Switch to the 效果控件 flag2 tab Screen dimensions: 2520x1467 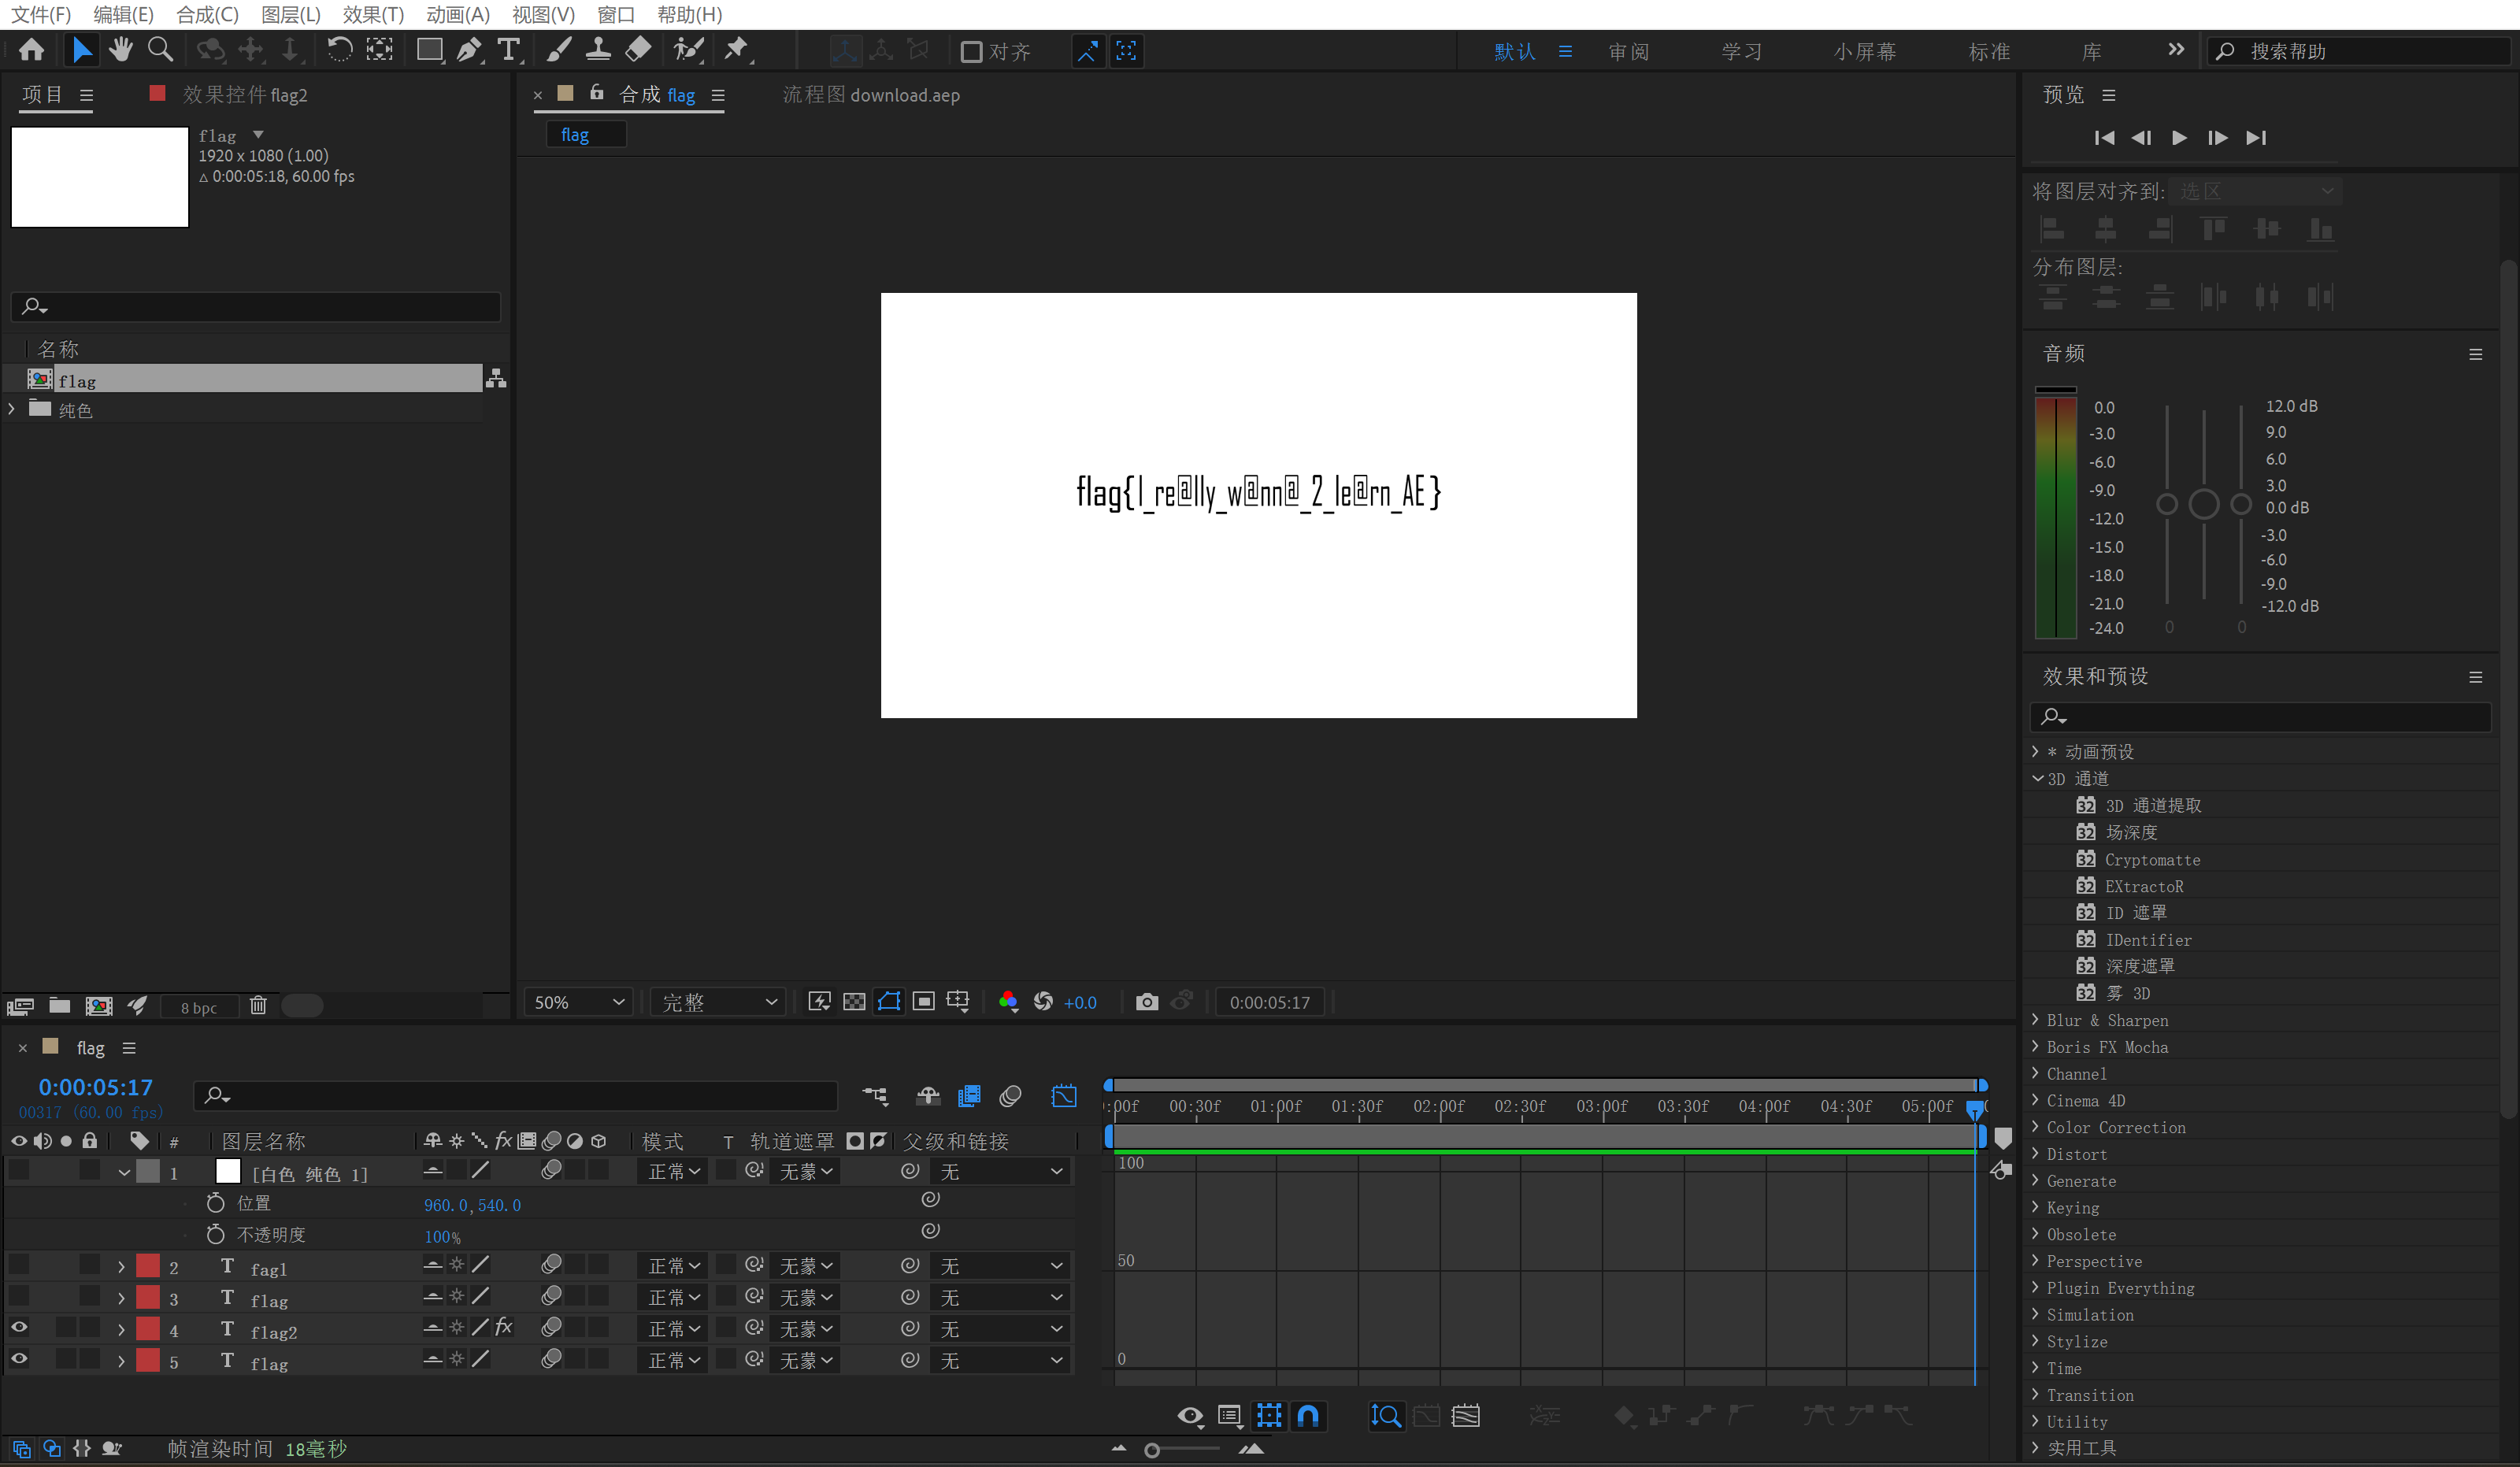click(x=244, y=95)
